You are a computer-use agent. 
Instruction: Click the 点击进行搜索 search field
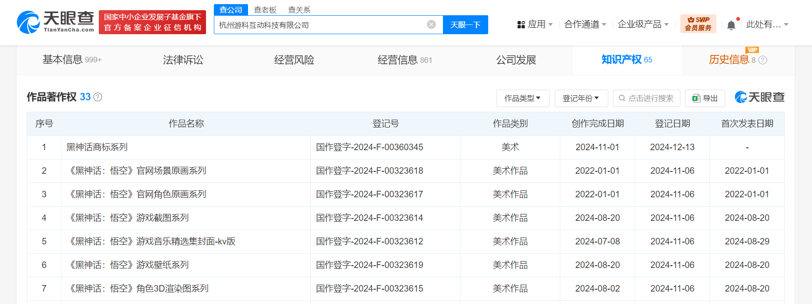pyautogui.click(x=646, y=98)
